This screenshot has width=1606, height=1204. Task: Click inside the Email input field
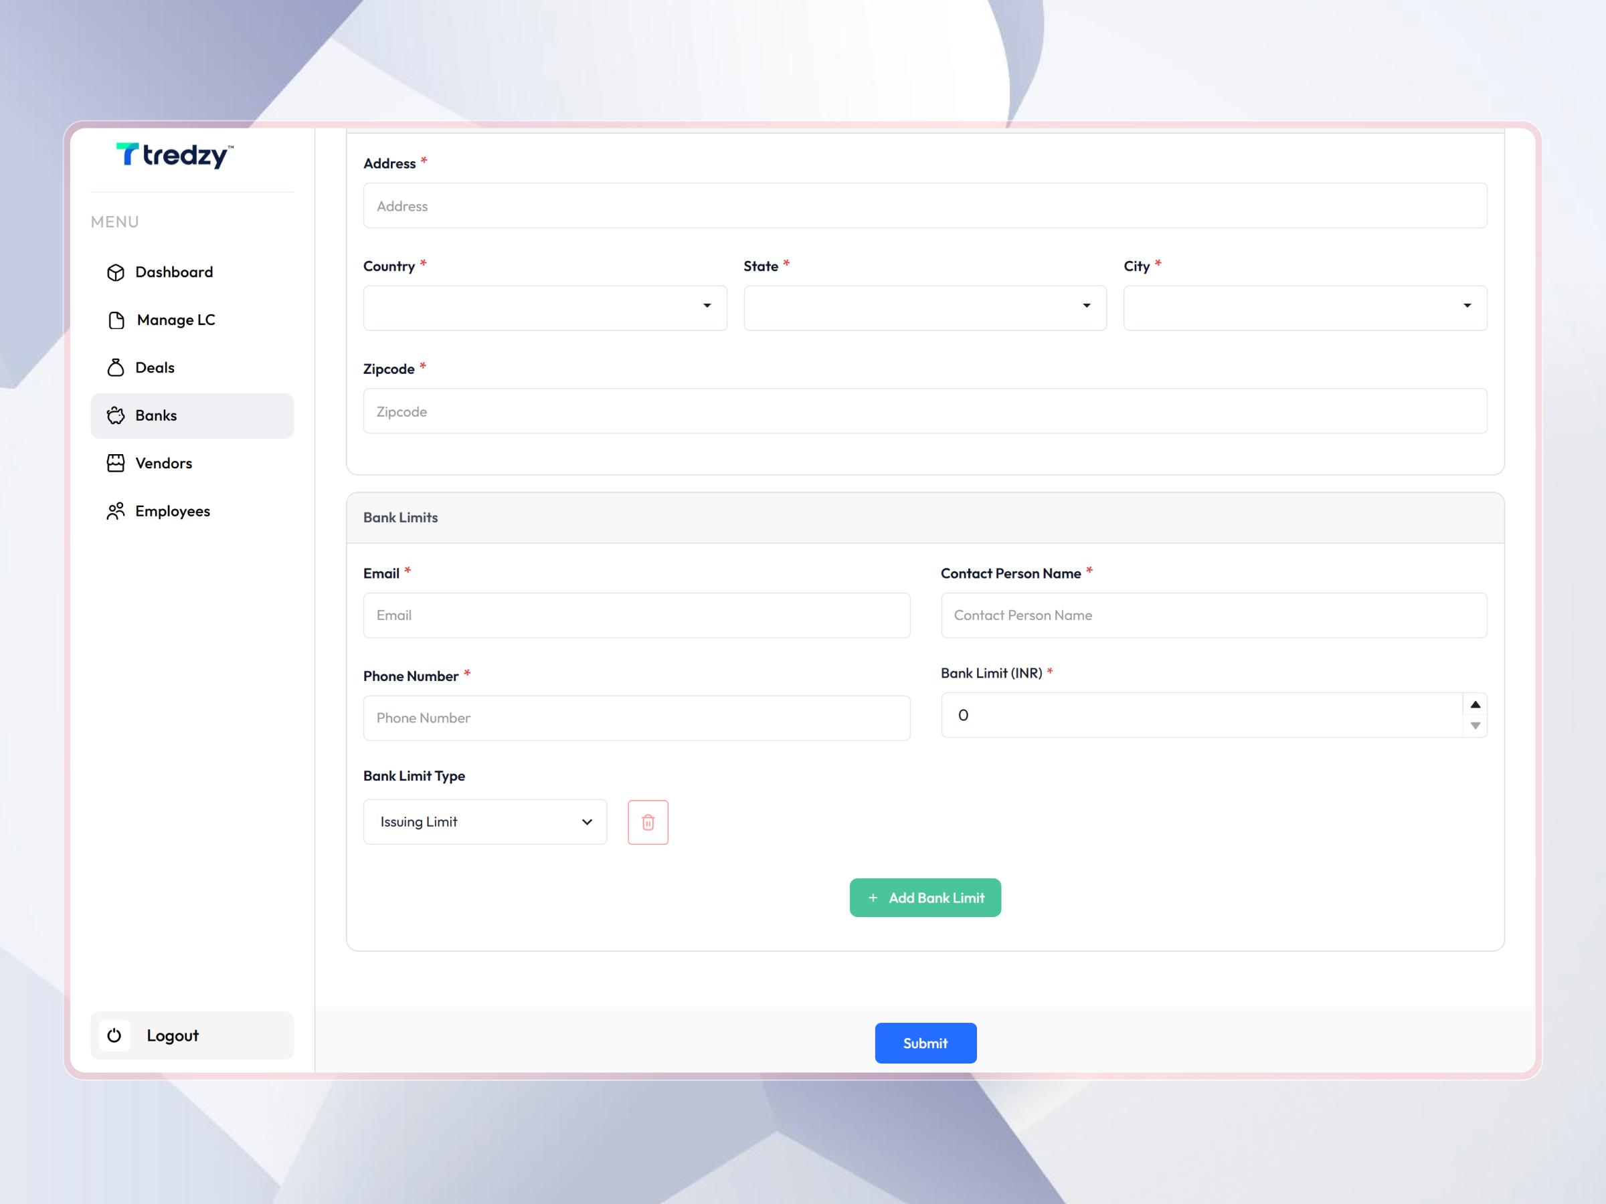(x=636, y=615)
